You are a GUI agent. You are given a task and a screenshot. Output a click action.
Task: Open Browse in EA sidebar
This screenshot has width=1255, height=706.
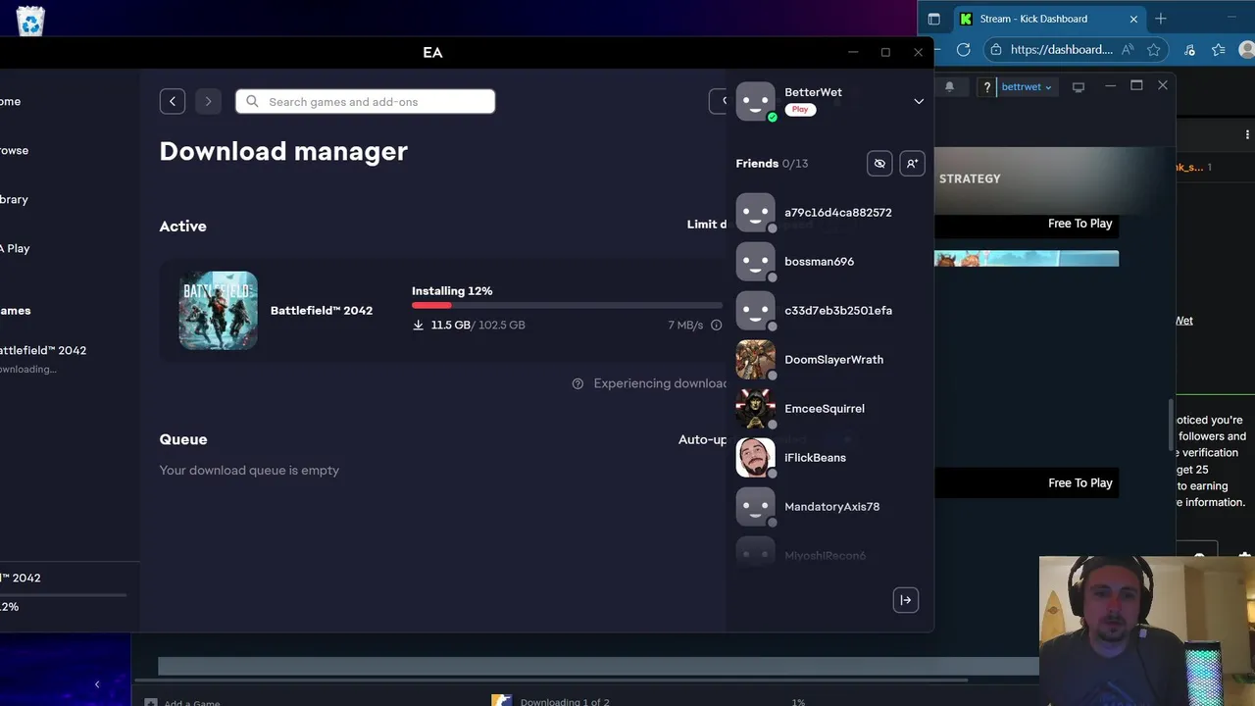click(x=14, y=150)
